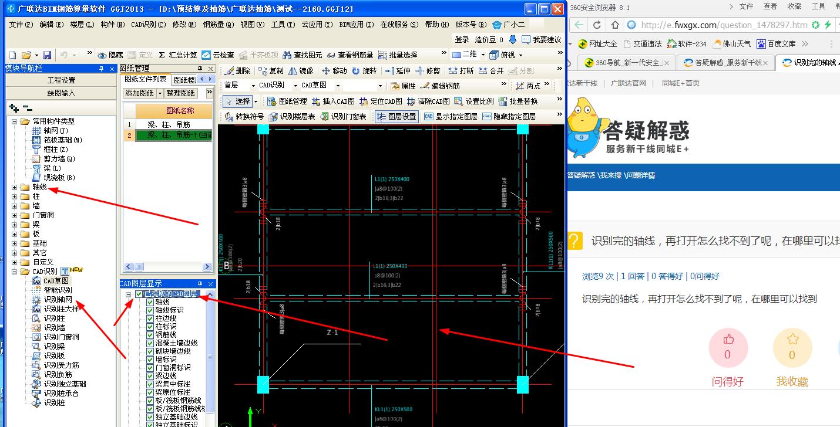This screenshot has height=427, width=840.
Task: Toggle 已提取的CAD图层 checkbox
Action: click(139, 294)
